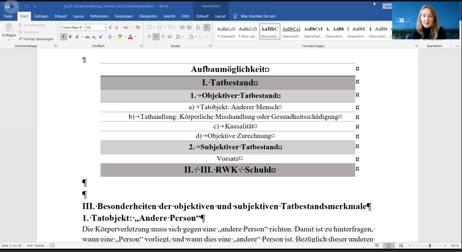Switch to Überprüfen ribbon tab

(x=148, y=16)
